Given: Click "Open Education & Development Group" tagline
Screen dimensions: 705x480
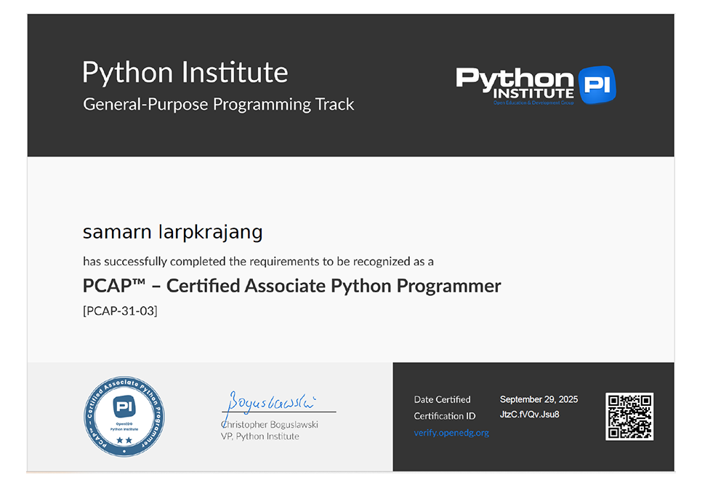Looking at the screenshot, I should [x=533, y=103].
